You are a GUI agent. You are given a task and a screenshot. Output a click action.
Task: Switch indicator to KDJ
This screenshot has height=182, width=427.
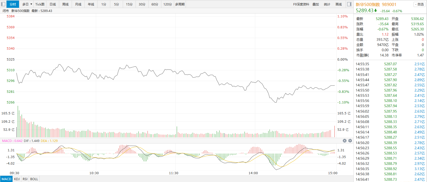coord(17,179)
